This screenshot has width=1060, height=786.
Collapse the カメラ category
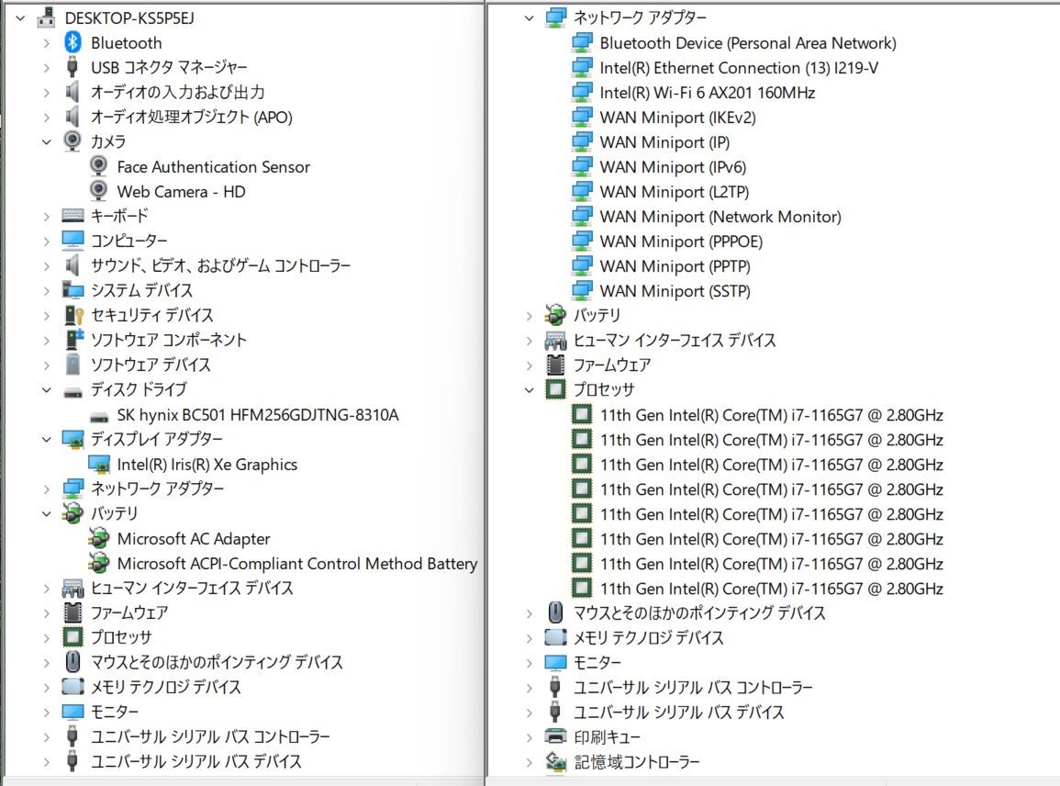point(46,142)
